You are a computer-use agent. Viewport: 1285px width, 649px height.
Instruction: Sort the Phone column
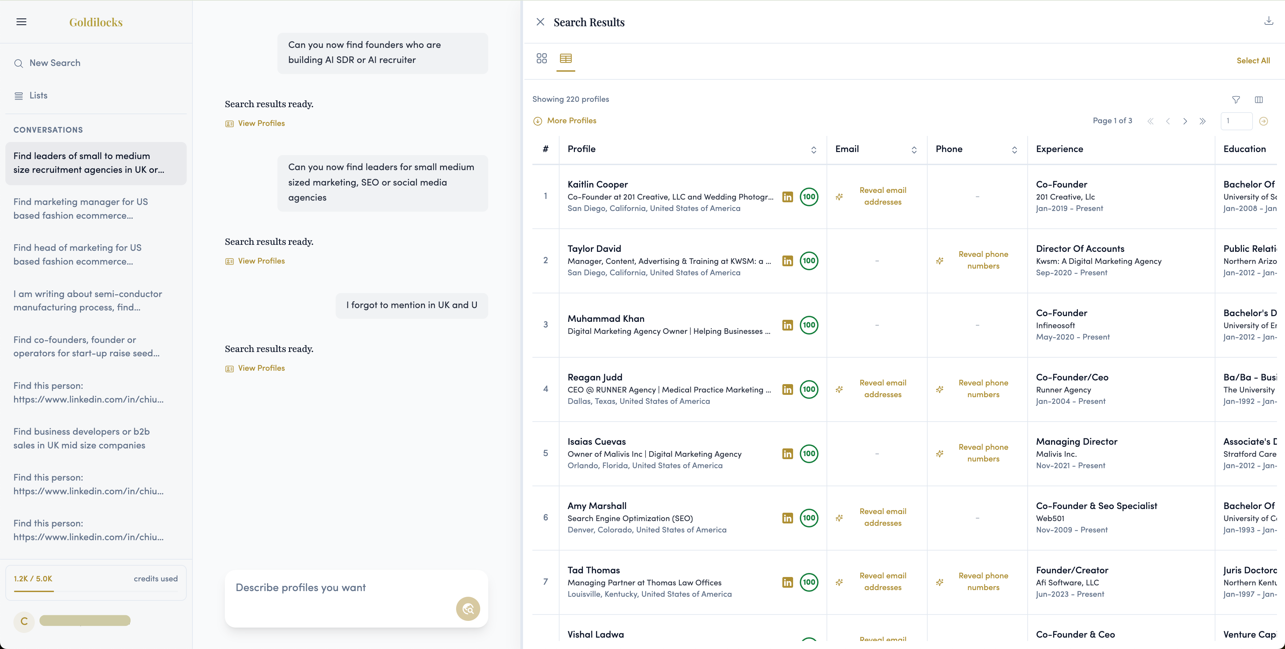pyautogui.click(x=1015, y=150)
